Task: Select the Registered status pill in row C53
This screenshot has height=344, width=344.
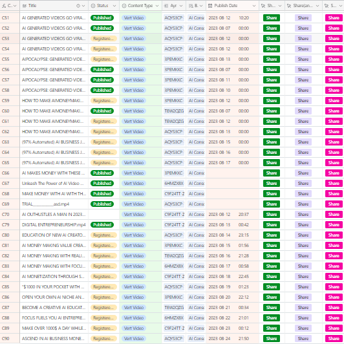Action: [x=103, y=39]
